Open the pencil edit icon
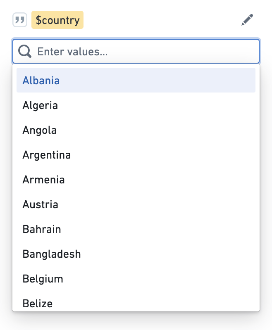 point(247,20)
